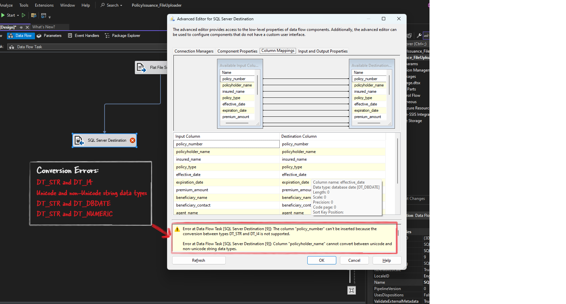
Task: Open the toolbar overflow options arrow
Action: click(x=50, y=17)
